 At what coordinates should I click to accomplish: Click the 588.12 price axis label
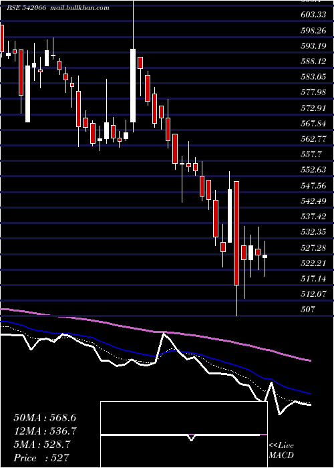pyautogui.click(x=313, y=62)
